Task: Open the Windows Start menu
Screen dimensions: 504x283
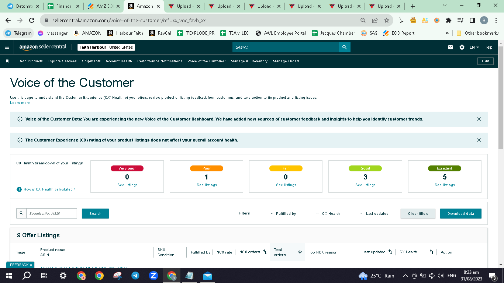Action: 9,276
